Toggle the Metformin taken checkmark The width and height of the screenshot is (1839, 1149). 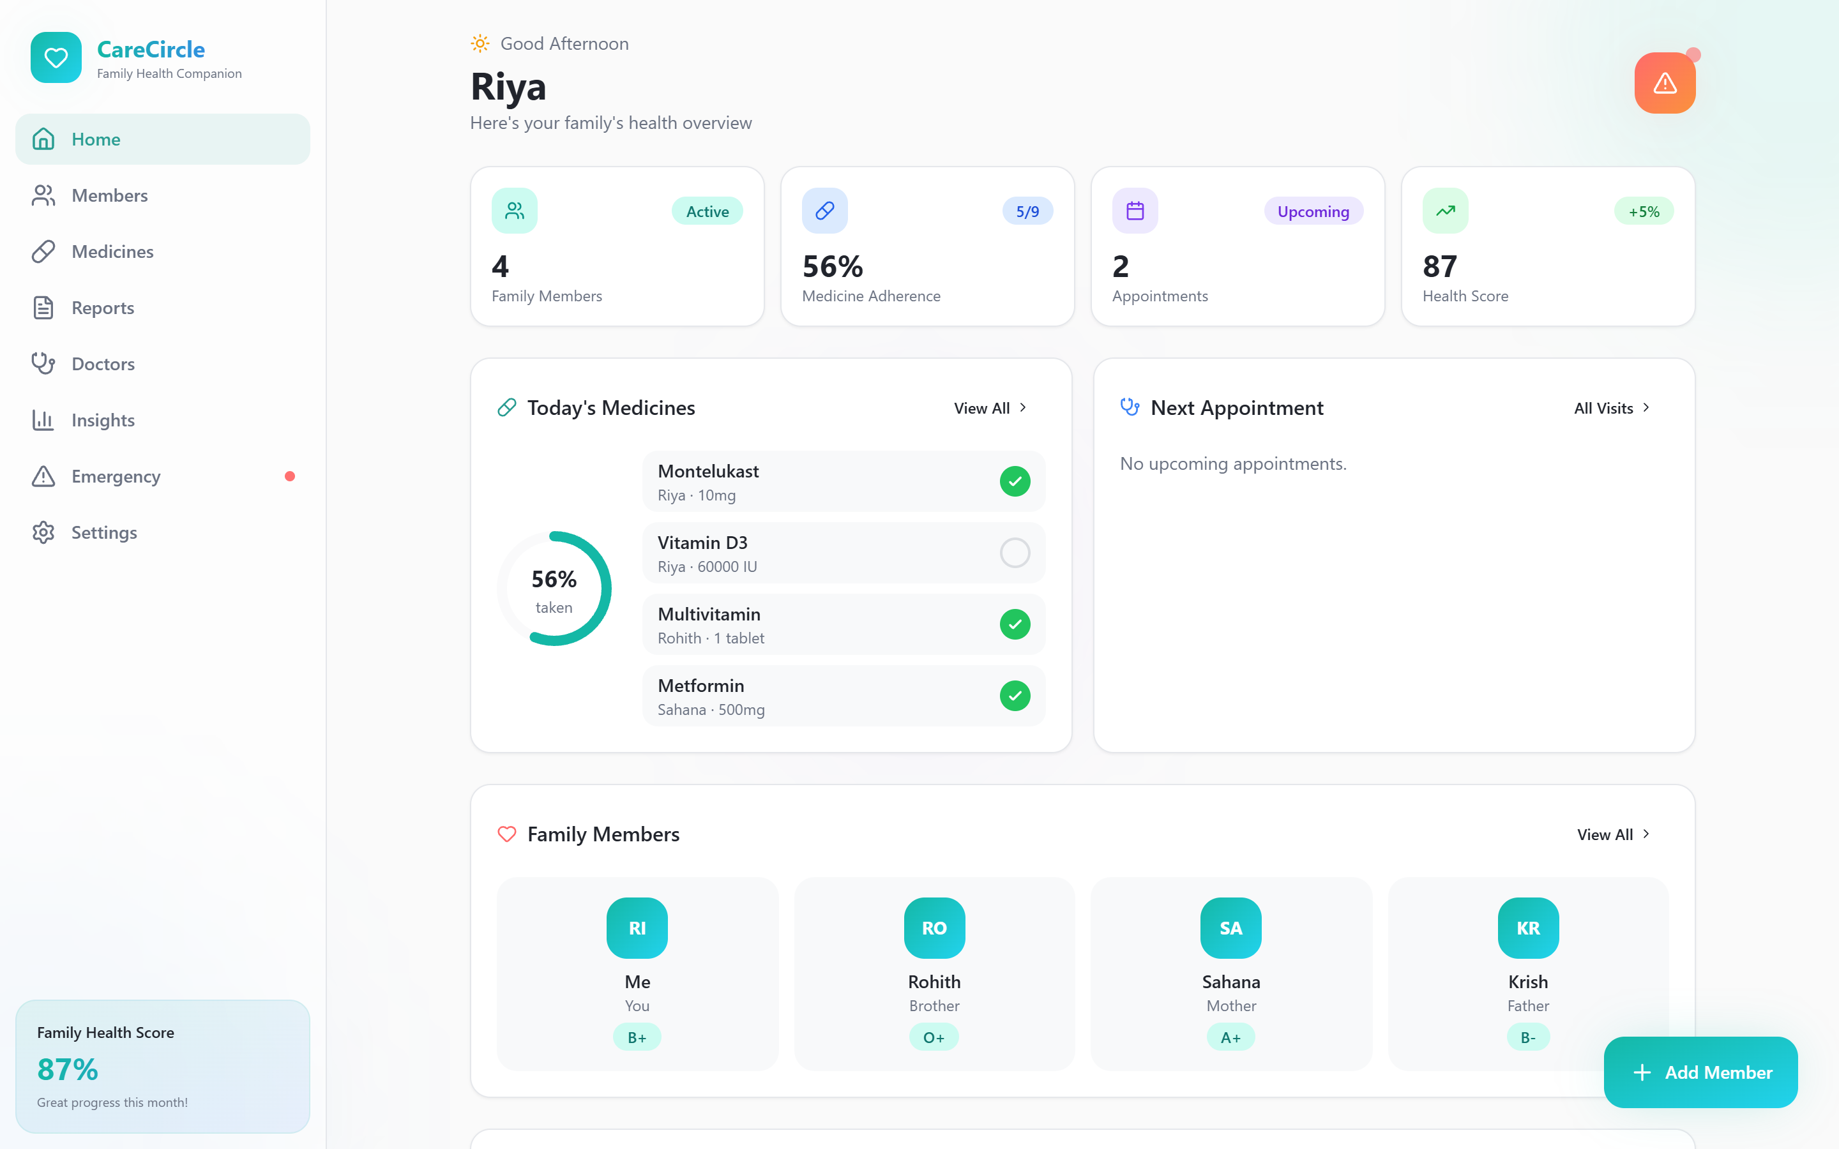(x=1015, y=695)
